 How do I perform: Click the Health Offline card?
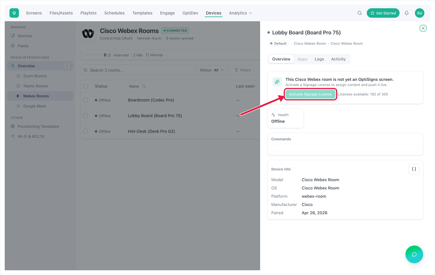click(285, 118)
